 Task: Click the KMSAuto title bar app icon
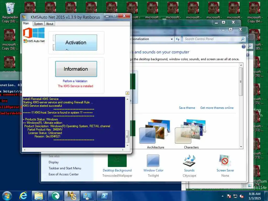[25, 17]
